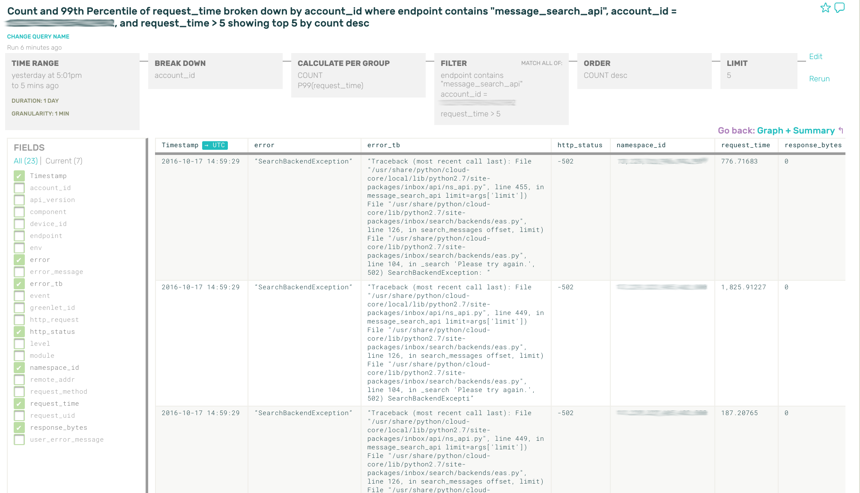This screenshot has width=860, height=493.
Task: Click the return arrow beside Graph + Summary
Action: 841,131
